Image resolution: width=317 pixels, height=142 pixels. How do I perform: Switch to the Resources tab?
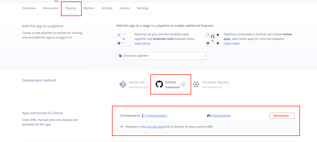point(51,8)
